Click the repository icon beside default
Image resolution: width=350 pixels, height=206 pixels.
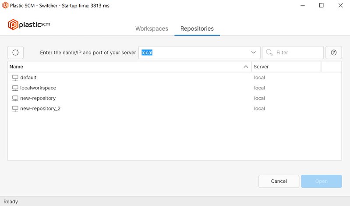(15, 78)
